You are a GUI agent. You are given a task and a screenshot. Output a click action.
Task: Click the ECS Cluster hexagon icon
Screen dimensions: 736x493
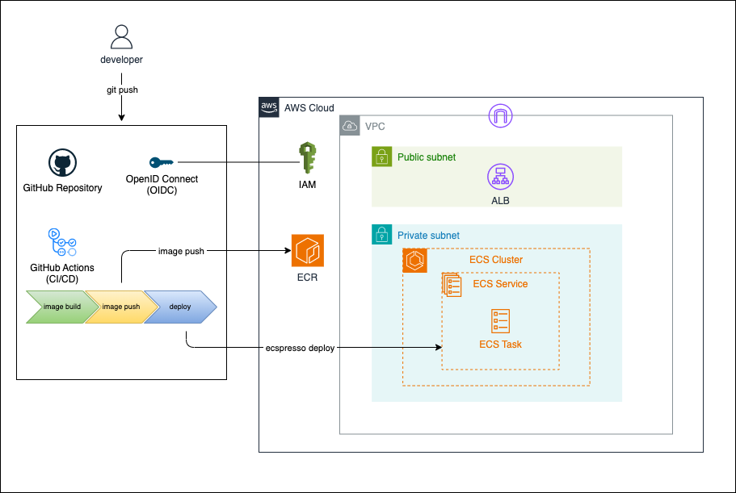[414, 261]
